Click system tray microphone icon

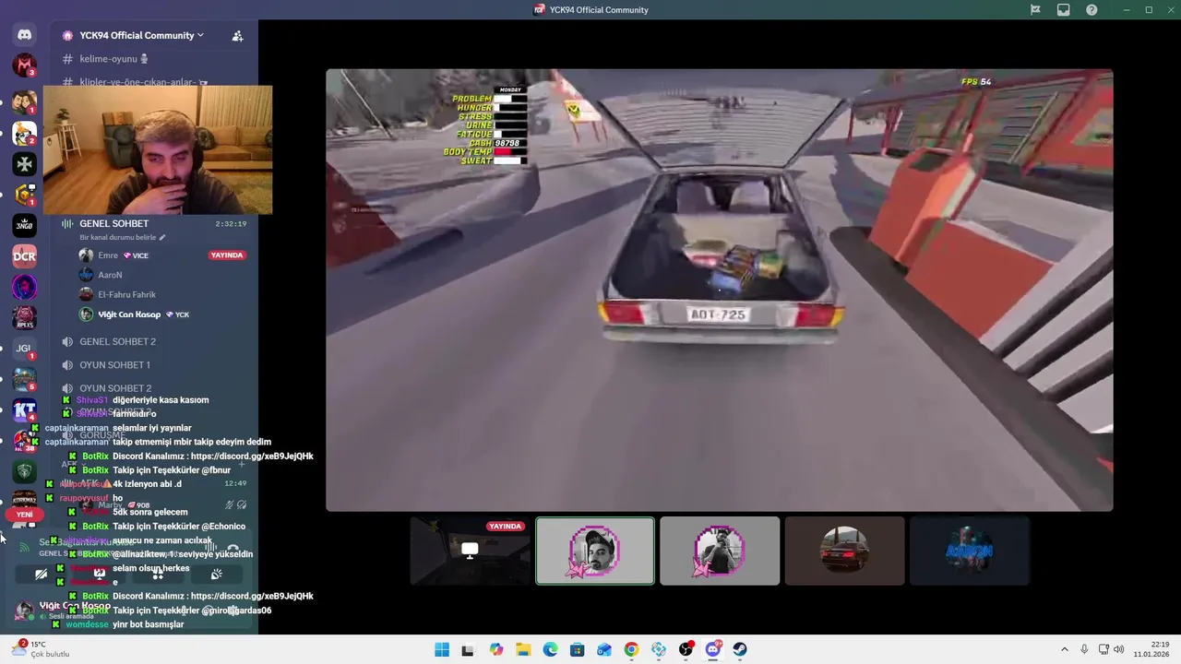(x=1084, y=649)
